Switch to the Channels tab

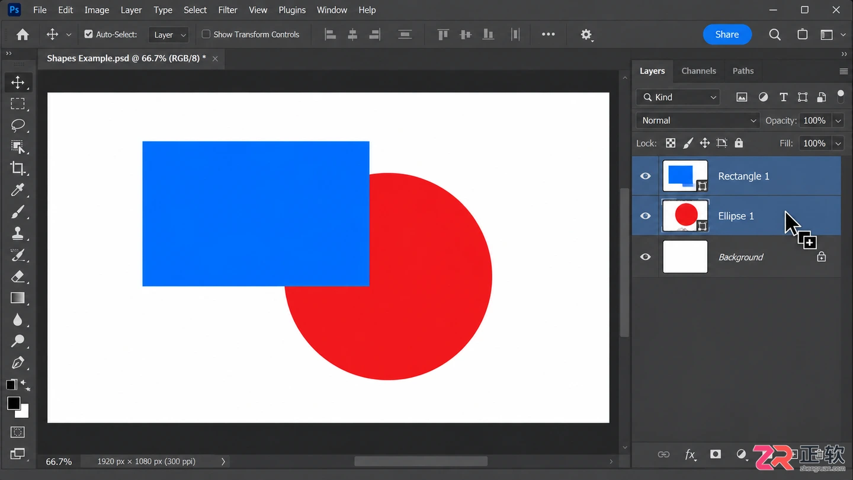(x=698, y=71)
